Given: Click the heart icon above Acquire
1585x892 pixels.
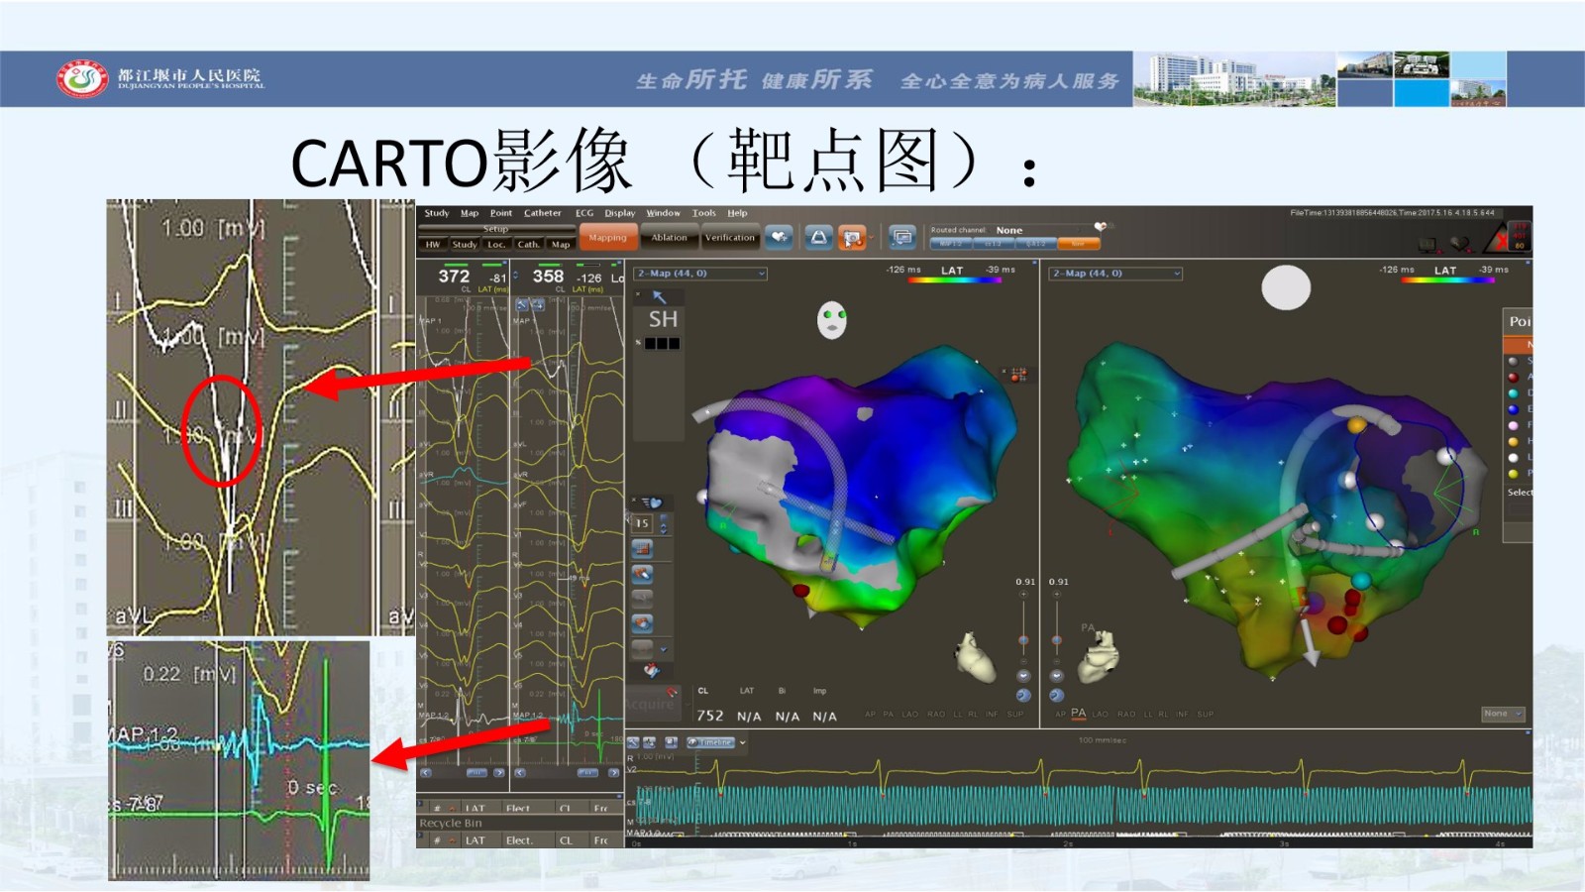Looking at the screenshot, I should click(x=650, y=671).
